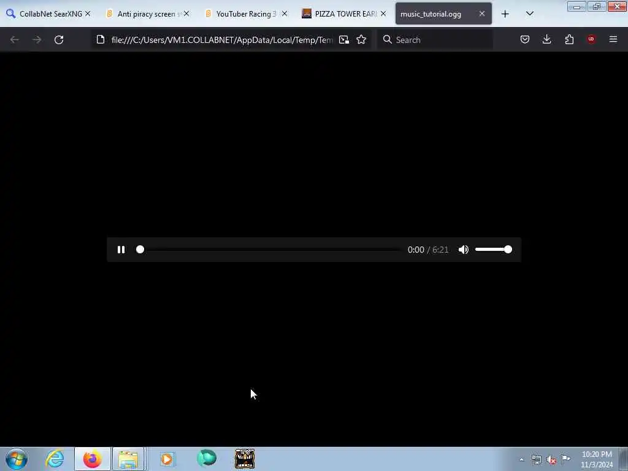Pause the audio playback
The width and height of the screenshot is (628, 471).
pyautogui.click(x=121, y=250)
